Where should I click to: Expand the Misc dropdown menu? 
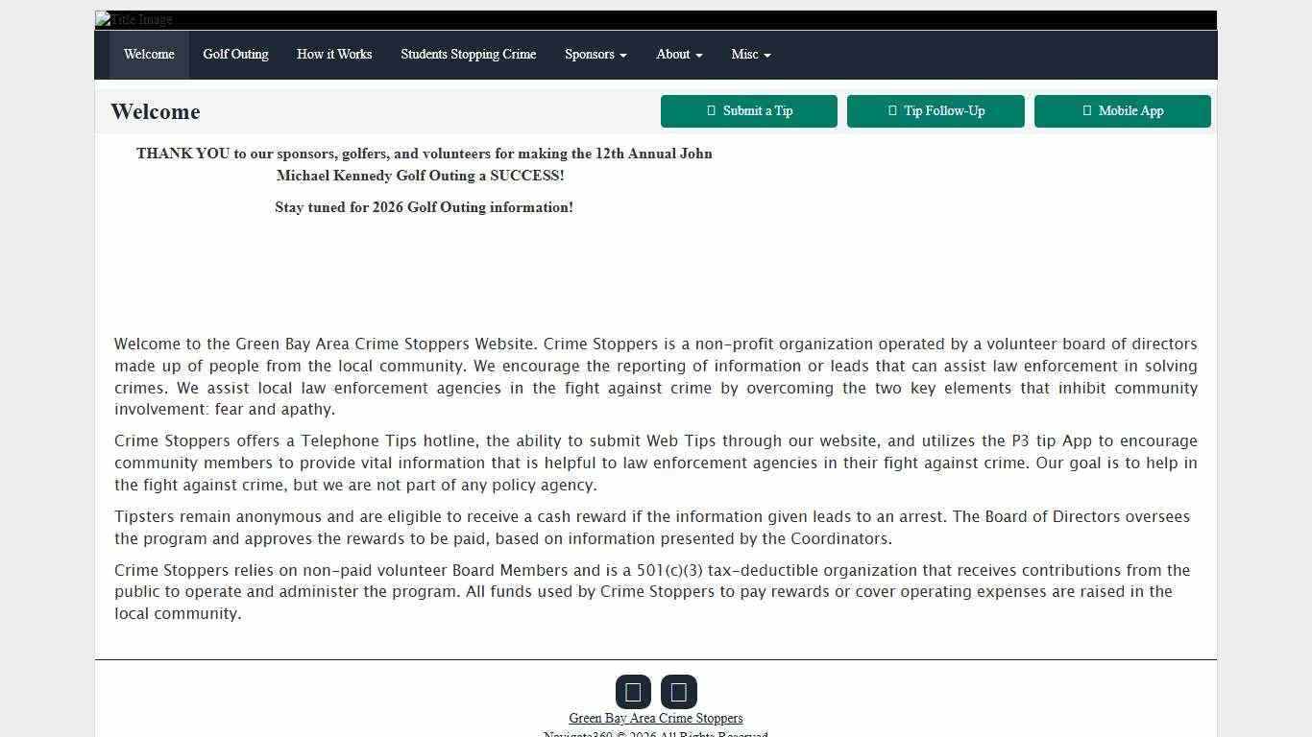point(751,55)
